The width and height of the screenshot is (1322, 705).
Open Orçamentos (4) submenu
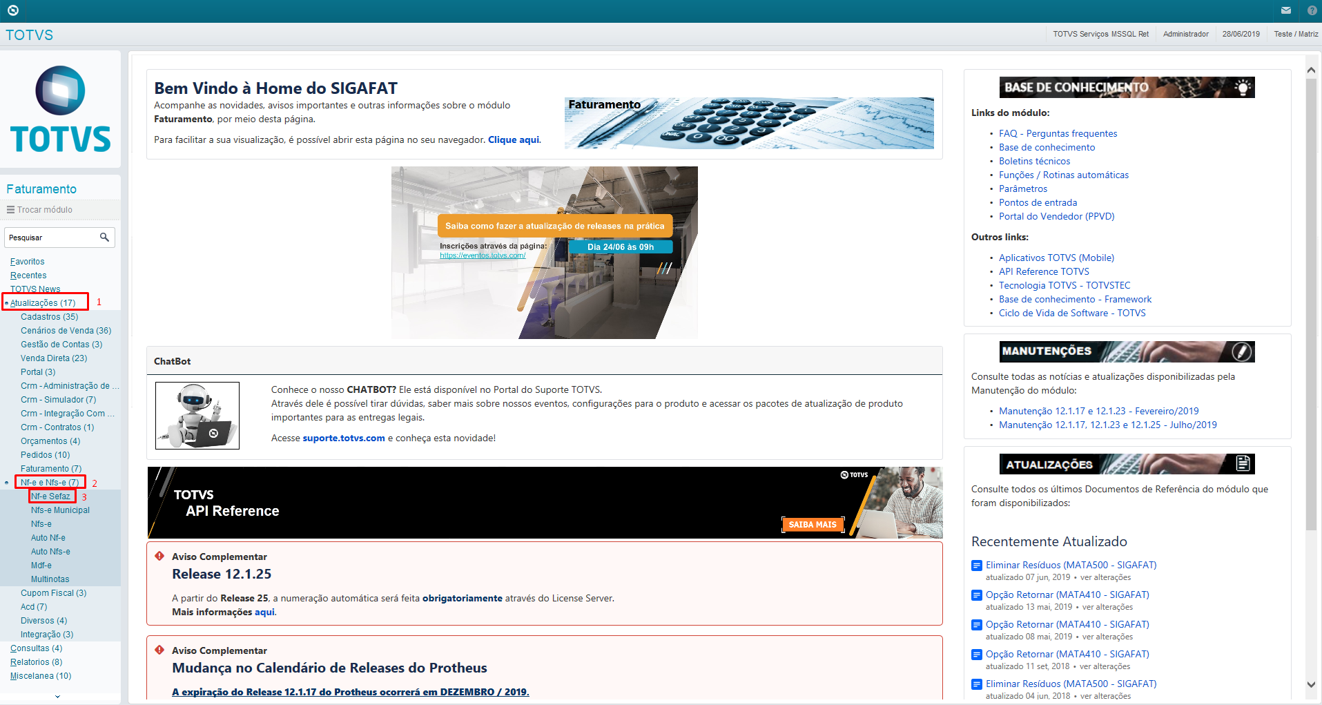click(x=50, y=441)
